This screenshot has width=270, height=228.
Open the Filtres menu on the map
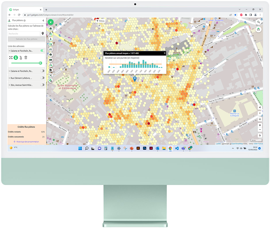(100, 21)
